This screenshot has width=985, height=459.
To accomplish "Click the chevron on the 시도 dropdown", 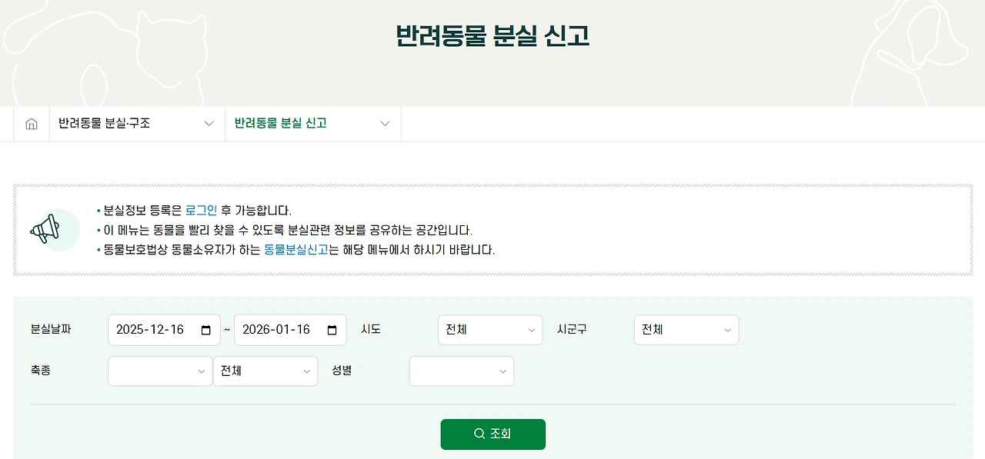I will coord(532,329).
